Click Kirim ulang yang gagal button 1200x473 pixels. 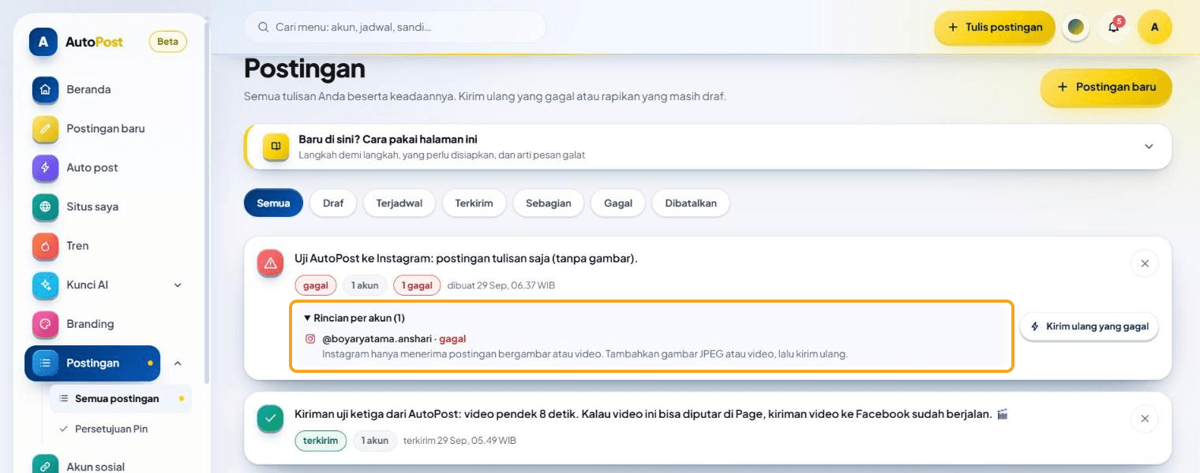(1089, 326)
